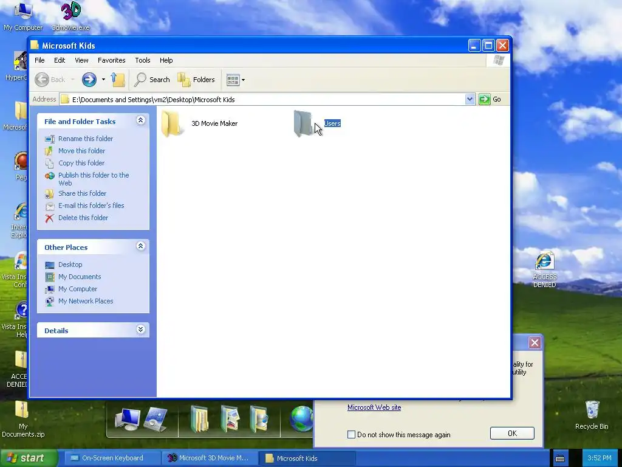The width and height of the screenshot is (622, 467).
Task: Select the My Documents.zip desktop icon
Action: point(22,419)
